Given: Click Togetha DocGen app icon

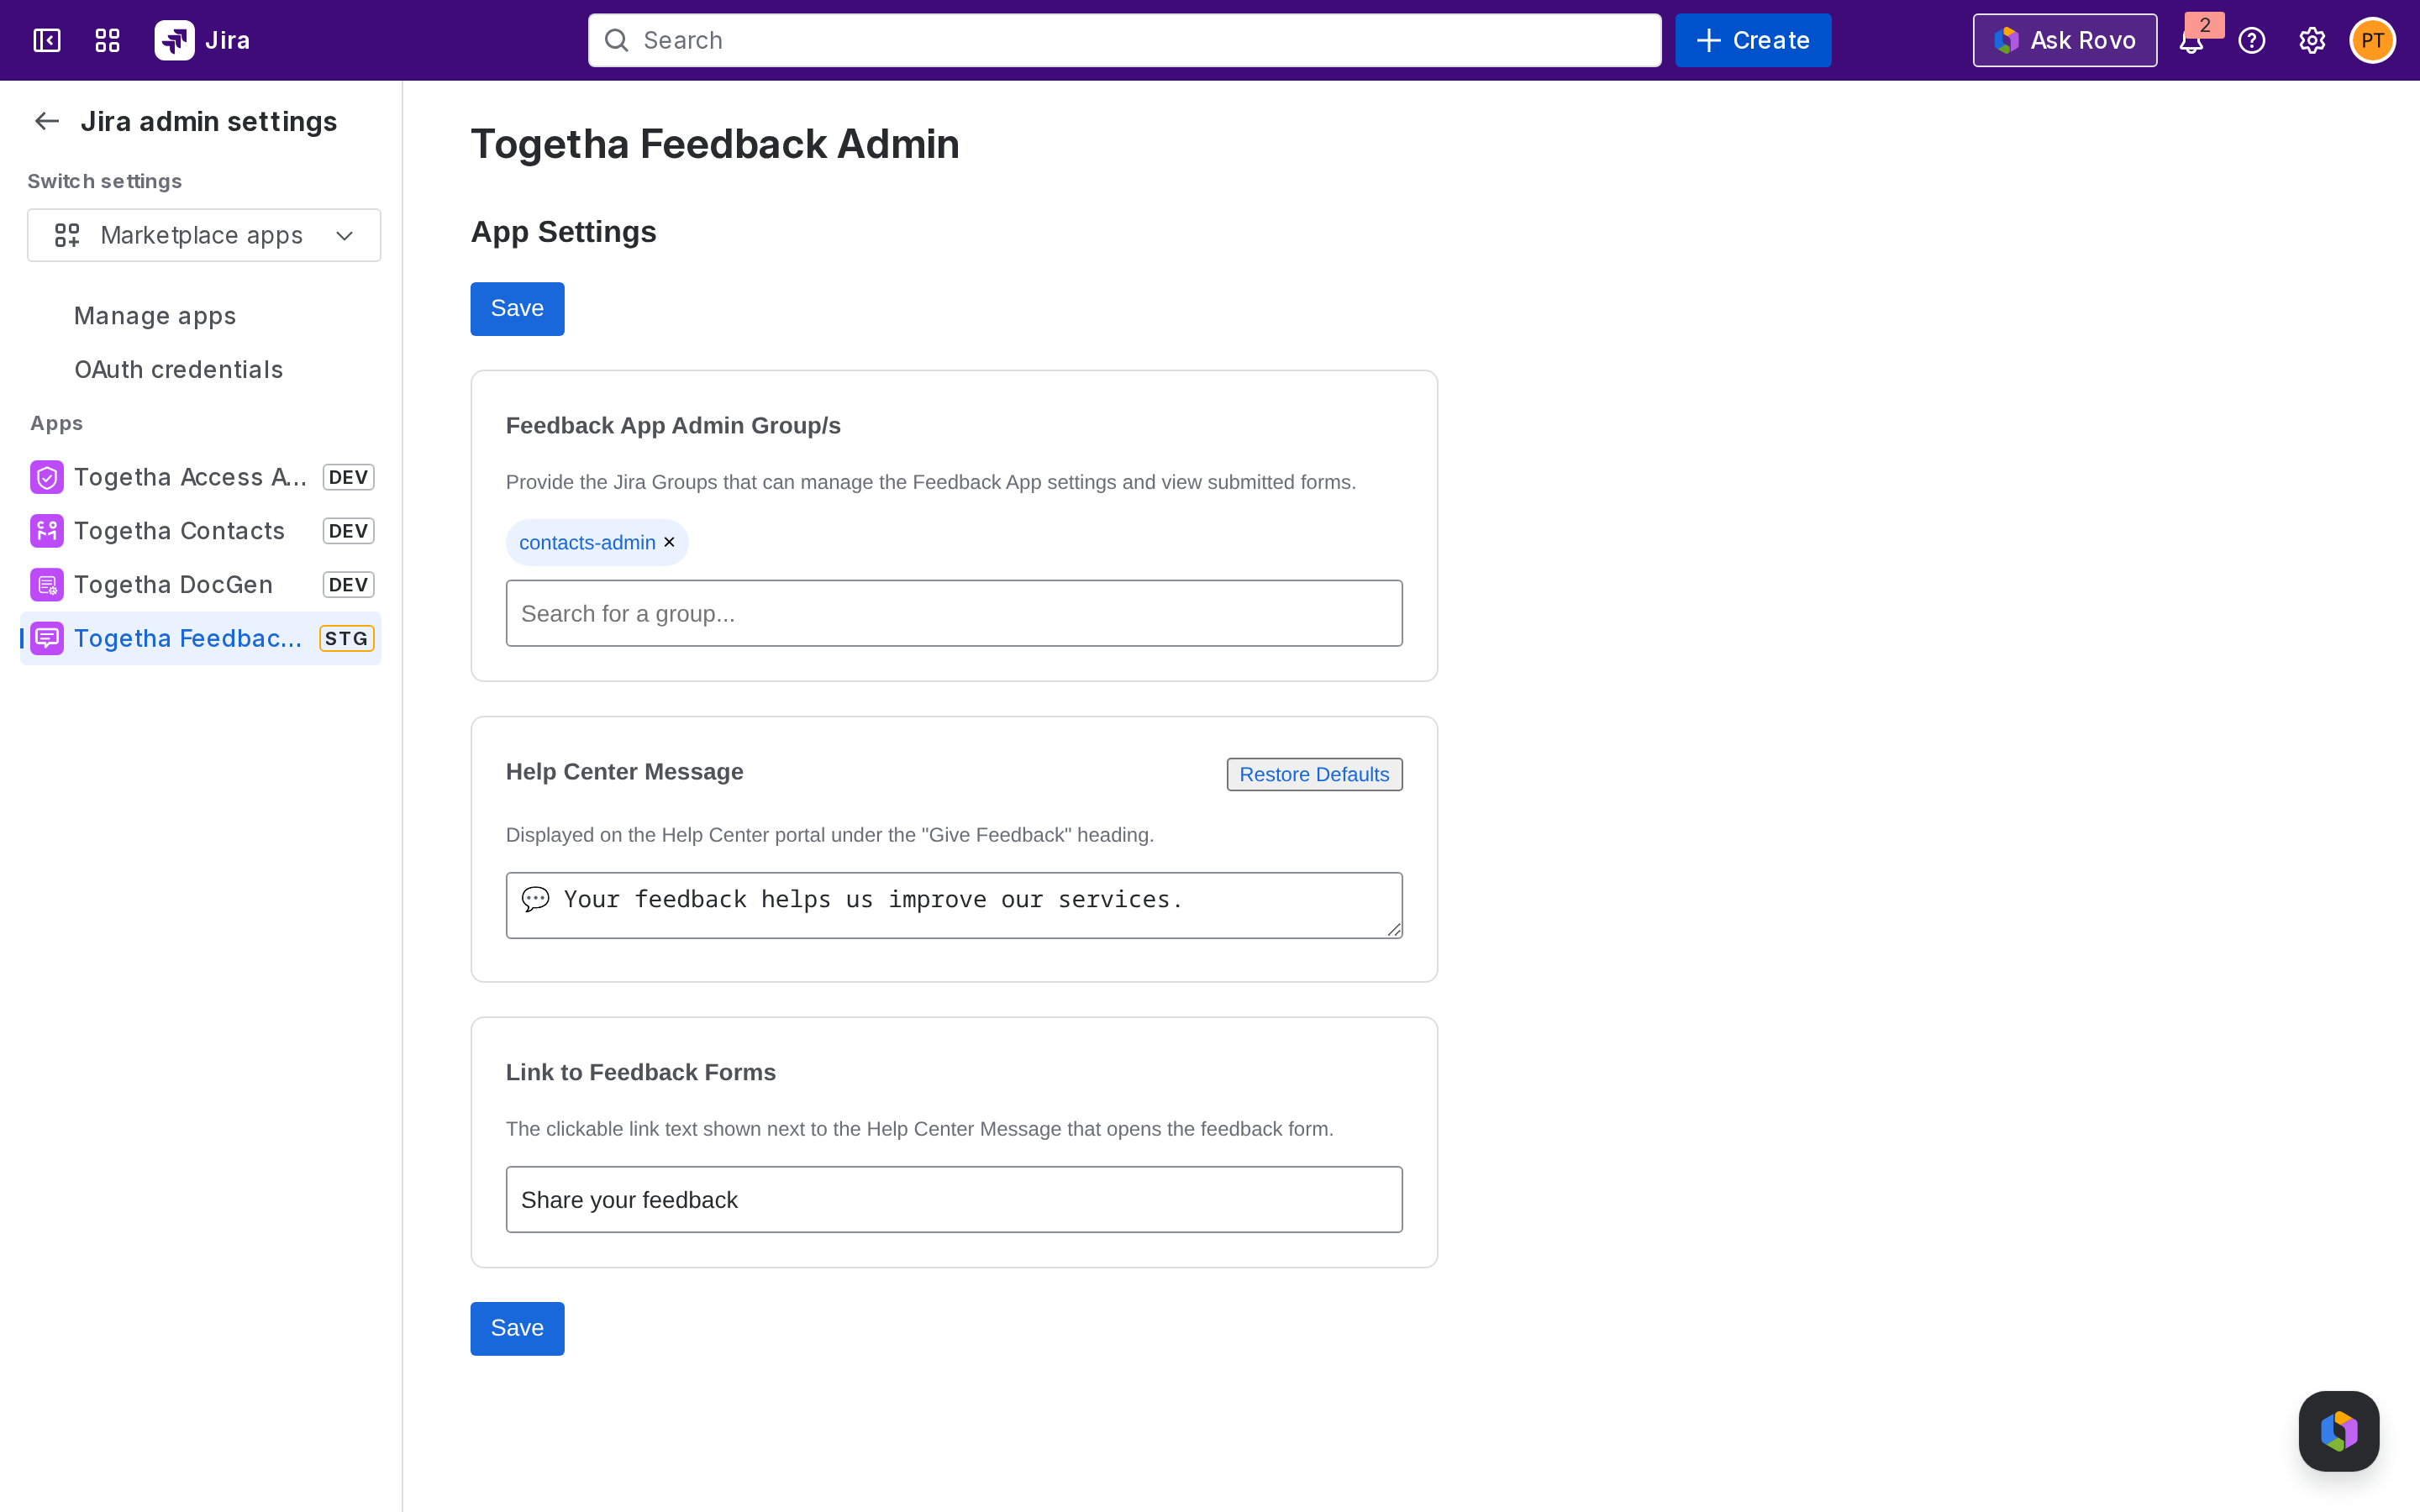Looking at the screenshot, I should [47, 585].
